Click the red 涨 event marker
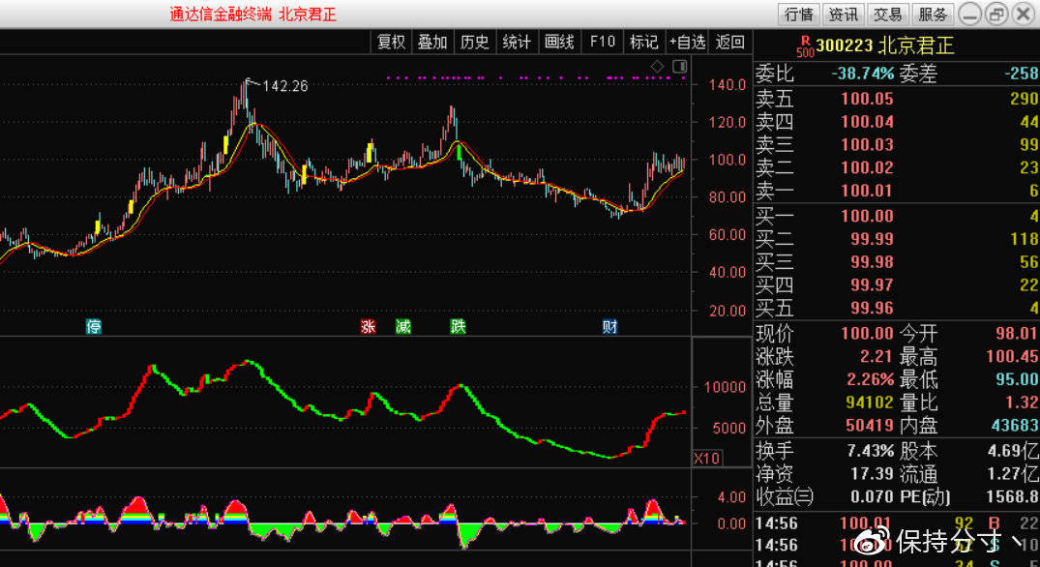This screenshot has height=567, width=1040. [x=368, y=326]
